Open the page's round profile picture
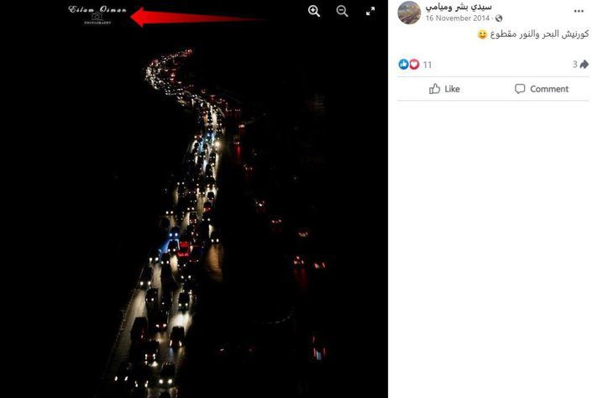598x398 pixels. click(409, 13)
